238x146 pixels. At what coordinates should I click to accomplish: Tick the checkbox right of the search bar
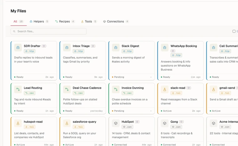234,31
